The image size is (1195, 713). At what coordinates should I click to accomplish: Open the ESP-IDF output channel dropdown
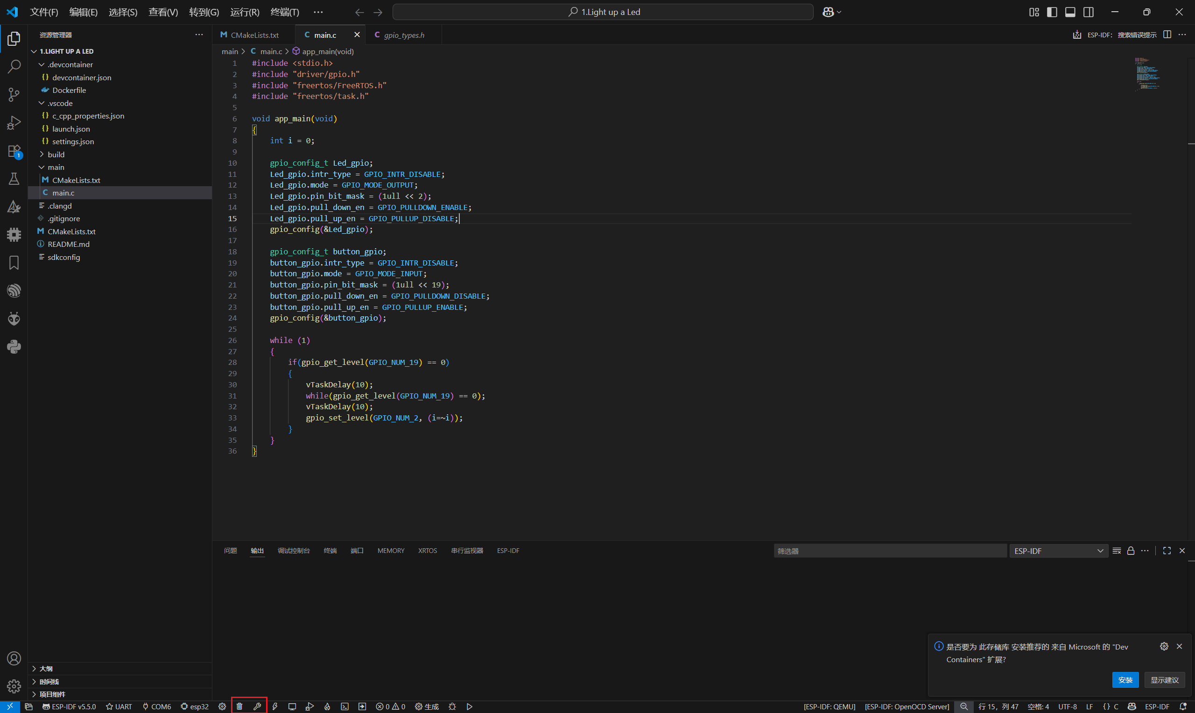tap(1058, 551)
